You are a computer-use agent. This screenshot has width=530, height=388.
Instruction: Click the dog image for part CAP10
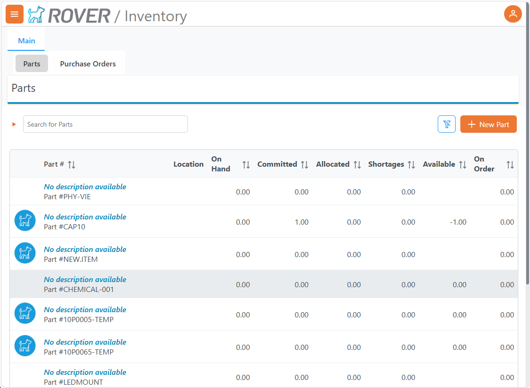25,221
